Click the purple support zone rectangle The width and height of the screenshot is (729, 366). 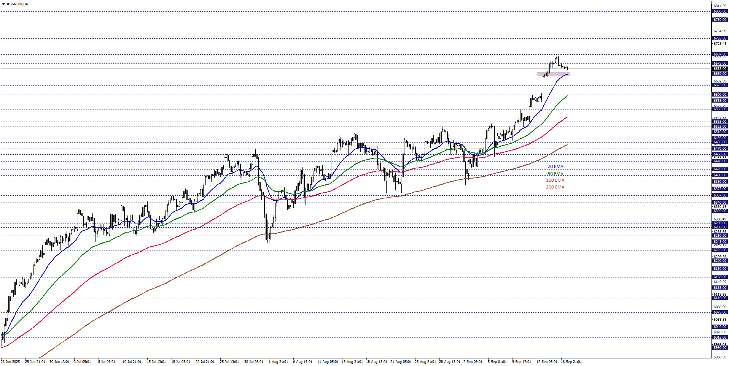(553, 74)
